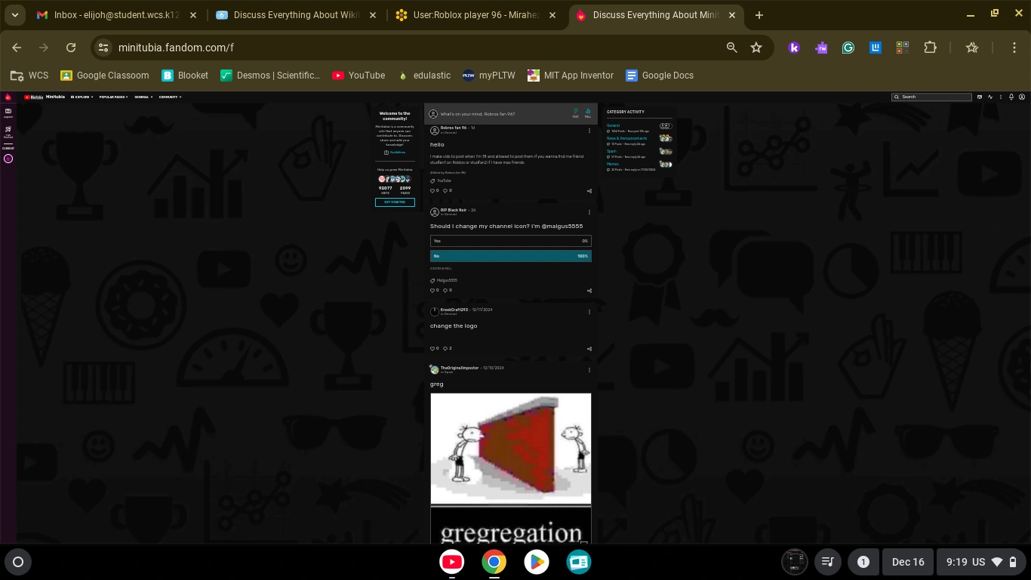
Task: Open the gregregation meme image
Action: coord(511,468)
